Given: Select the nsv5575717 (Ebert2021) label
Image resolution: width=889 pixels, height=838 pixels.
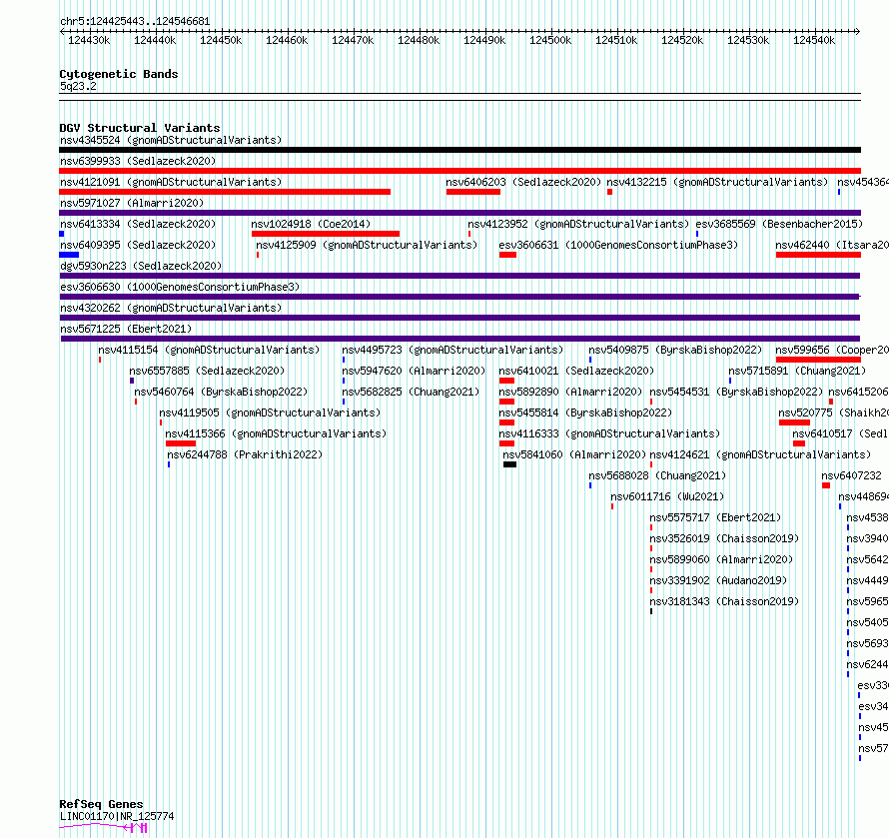Looking at the screenshot, I should [715, 517].
